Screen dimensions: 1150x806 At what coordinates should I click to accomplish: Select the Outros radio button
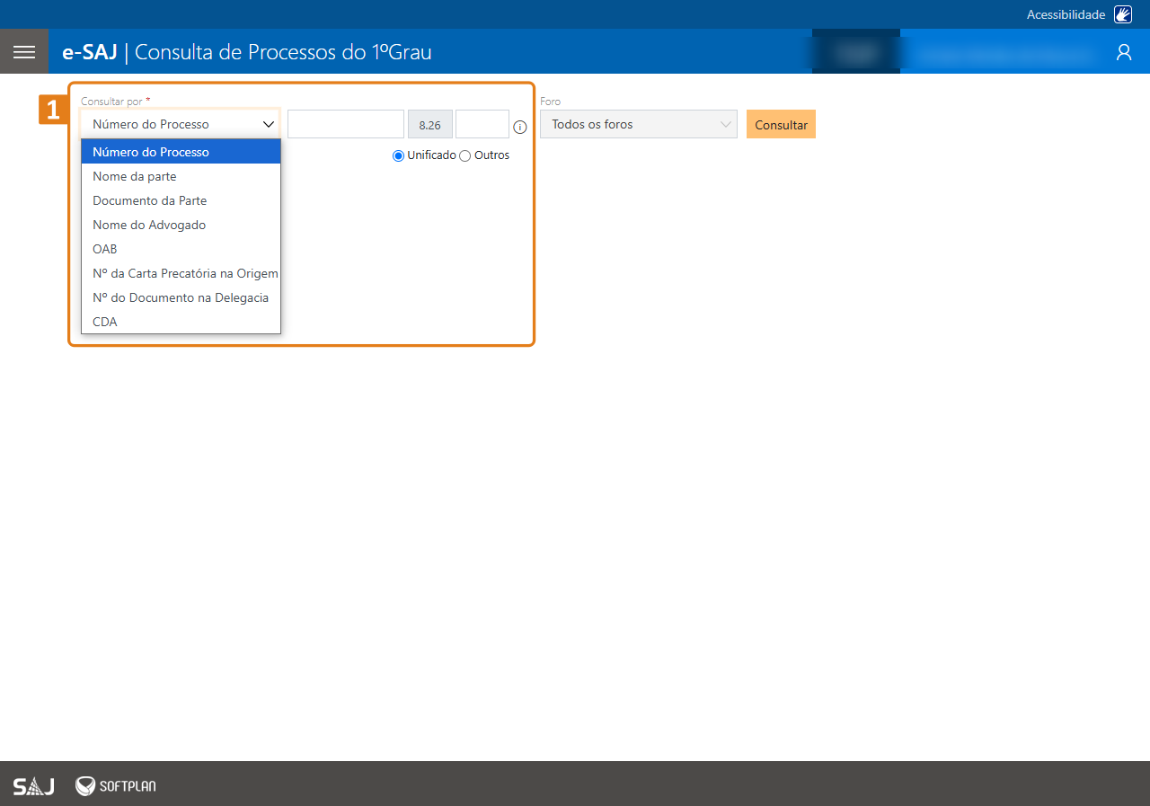point(465,155)
